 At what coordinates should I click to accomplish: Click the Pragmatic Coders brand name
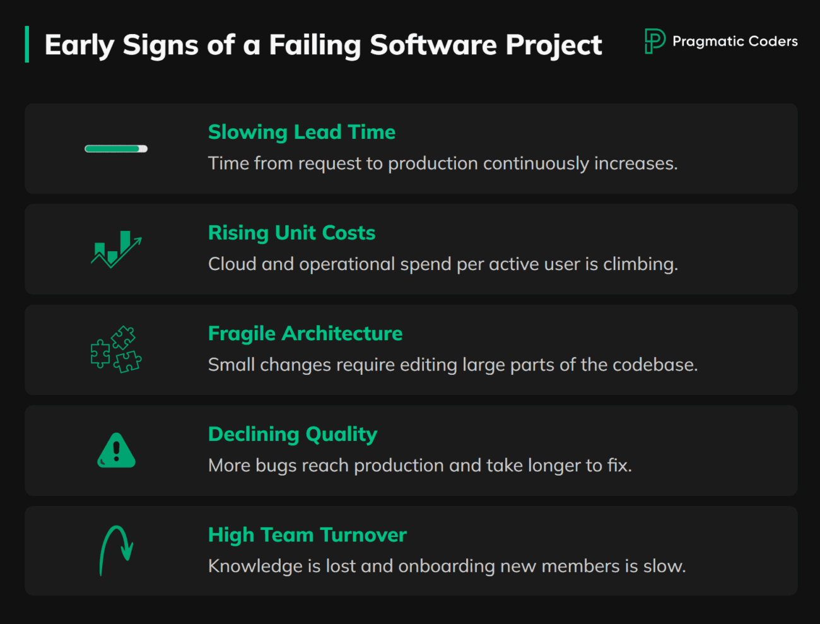click(x=735, y=42)
